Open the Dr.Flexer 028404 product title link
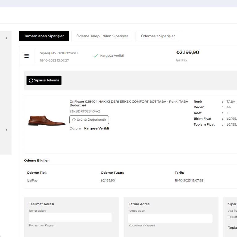Viewport: 237px width, 237px height. tap(129, 103)
